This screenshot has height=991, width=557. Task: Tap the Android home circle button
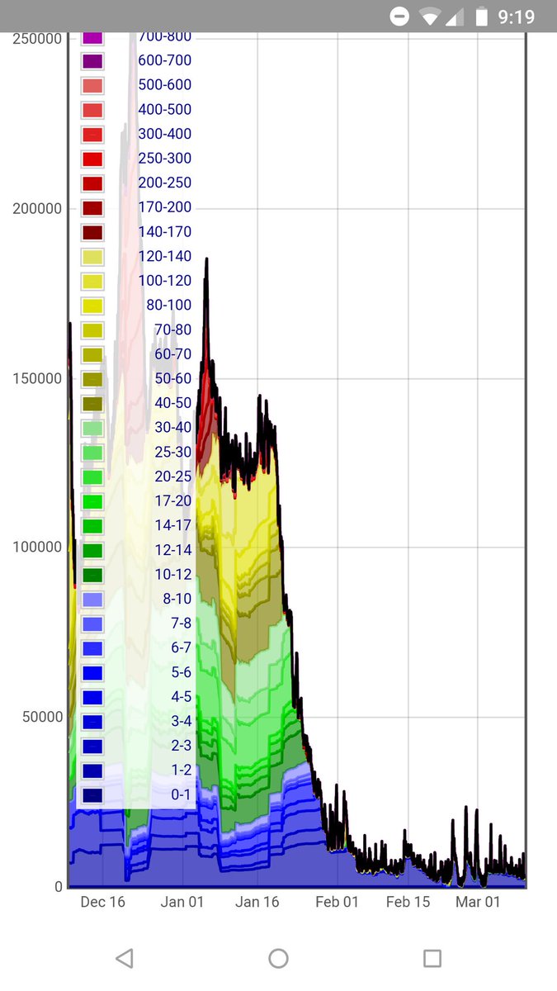pyautogui.click(x=278, y=958)
